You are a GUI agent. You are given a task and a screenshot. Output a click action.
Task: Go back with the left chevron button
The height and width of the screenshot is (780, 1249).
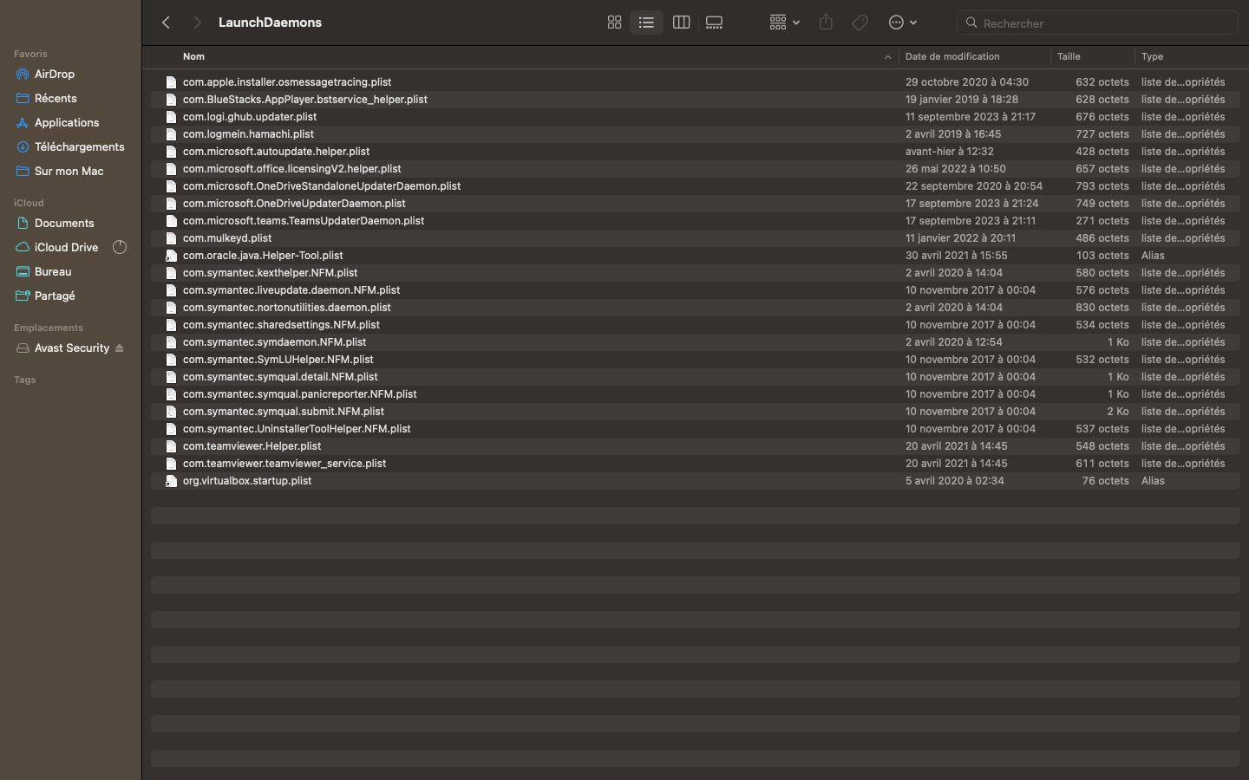click(166, 23)
